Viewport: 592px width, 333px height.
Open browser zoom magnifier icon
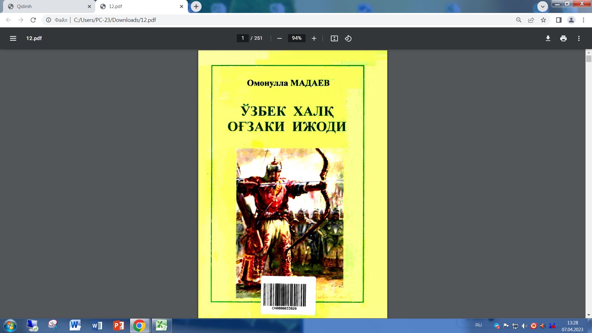519,20
